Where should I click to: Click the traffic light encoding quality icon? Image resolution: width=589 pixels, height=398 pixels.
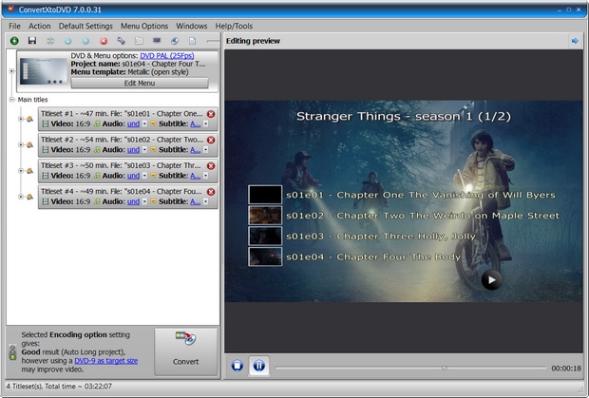tap(12, 352)
